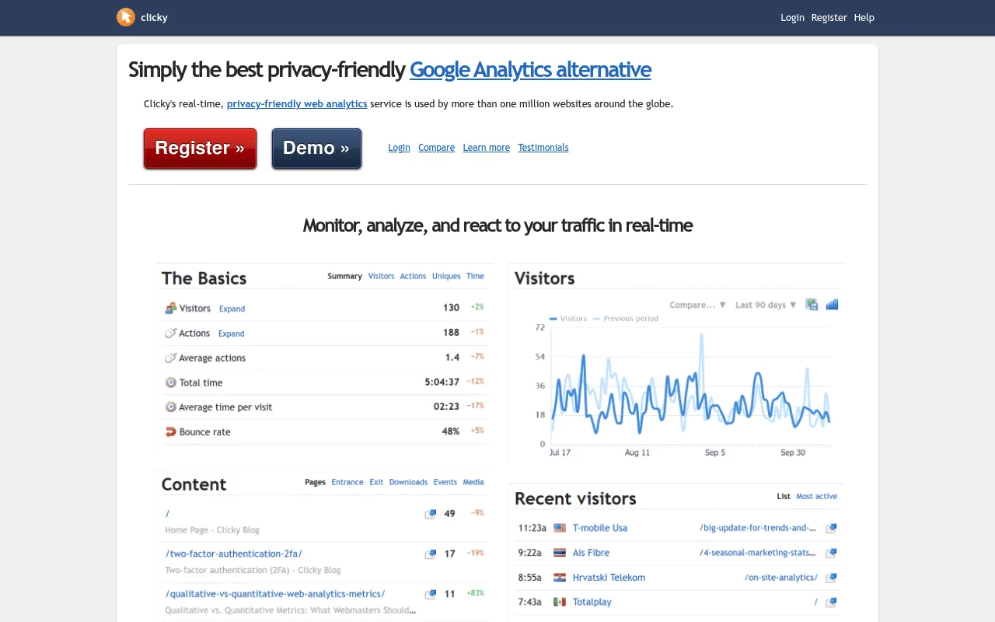Screen dimensions: 995x622
Task: Open the Totalplay visitor link
Action: click(592, 602)
